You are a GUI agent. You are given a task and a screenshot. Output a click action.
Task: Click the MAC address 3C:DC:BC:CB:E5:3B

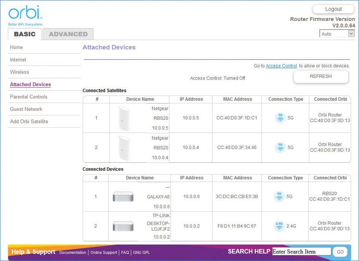237,197
